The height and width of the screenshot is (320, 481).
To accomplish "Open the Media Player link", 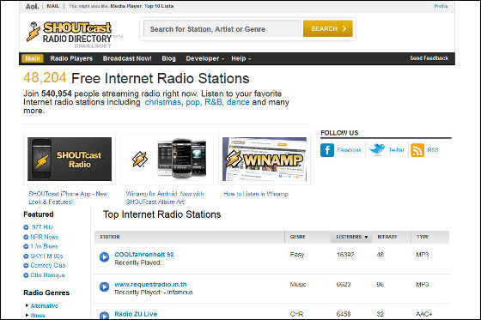I will pyautogui.click(x=126, y=6).
